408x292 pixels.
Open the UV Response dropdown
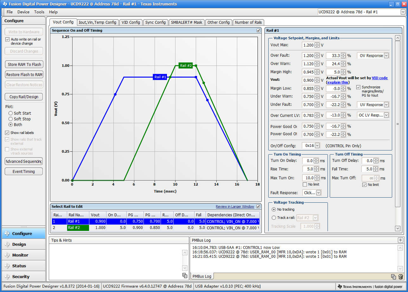pyautogui.click(x=386, y=105)
